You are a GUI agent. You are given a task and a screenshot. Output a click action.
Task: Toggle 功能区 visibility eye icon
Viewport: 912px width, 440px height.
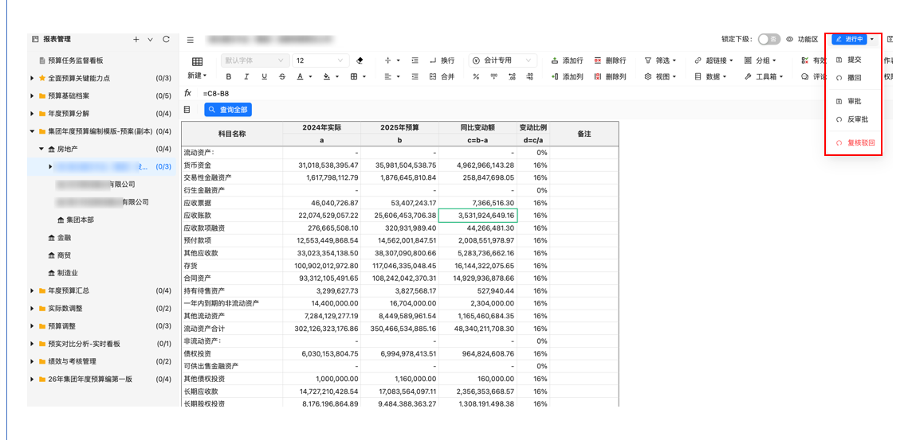(x=790, y=40)
